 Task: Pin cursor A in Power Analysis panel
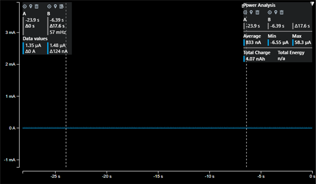(251, 12)
